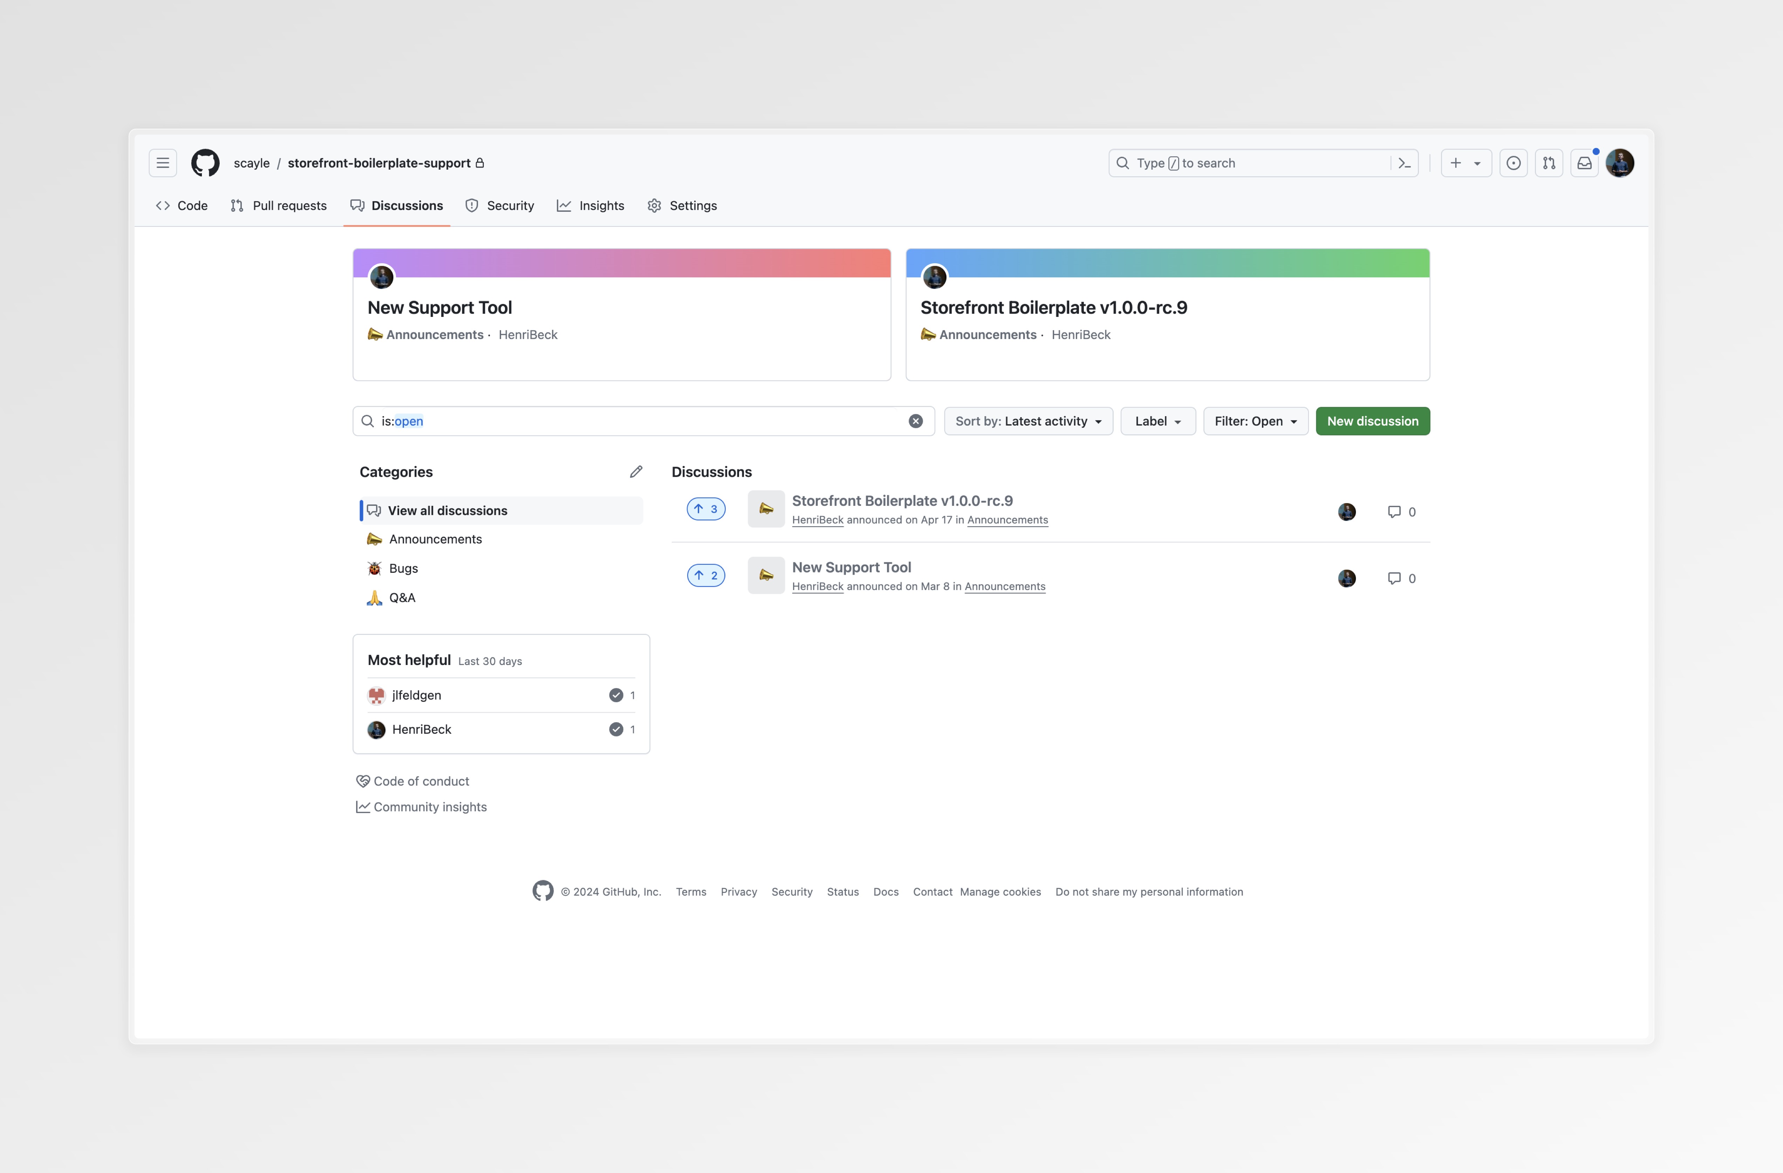Image resolution: width=1783 pixels, height=1173 pixels.
Task: Open the command palette icon
Action: pyautogui.click(x=1405, y=163)
